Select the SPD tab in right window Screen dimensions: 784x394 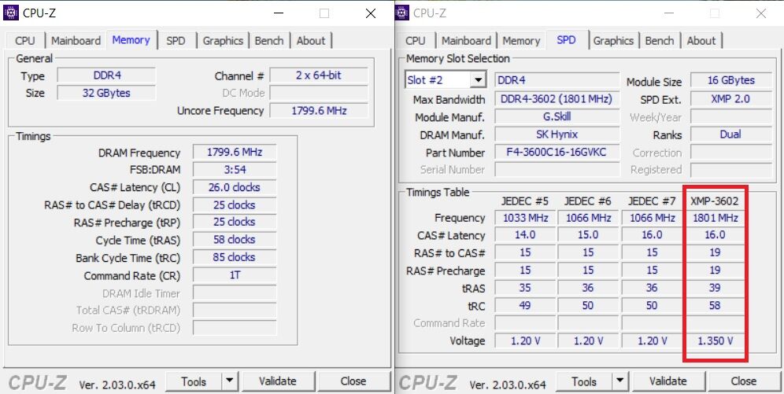pyautogui.click(x=566, y=40)
